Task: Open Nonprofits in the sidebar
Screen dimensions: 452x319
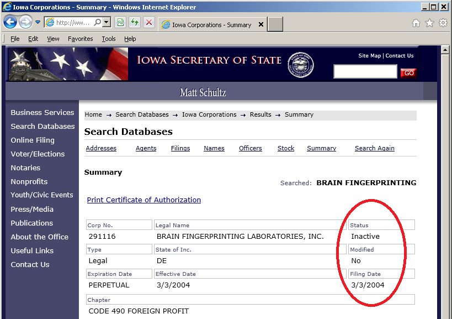Action: click(x=29, y=181)
